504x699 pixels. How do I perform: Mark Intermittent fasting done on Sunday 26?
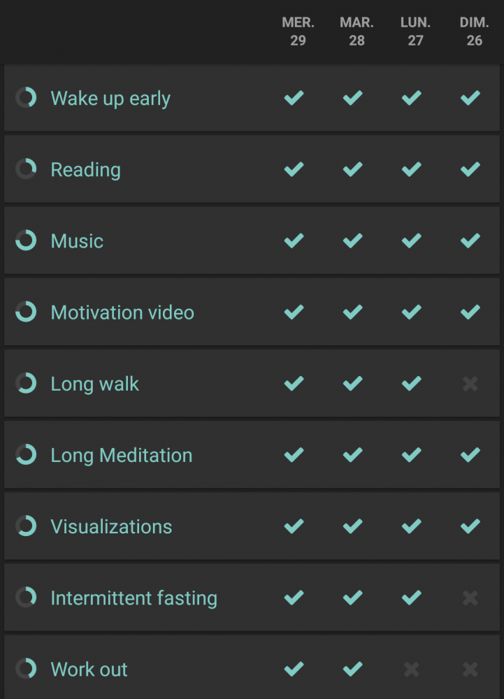470,598
